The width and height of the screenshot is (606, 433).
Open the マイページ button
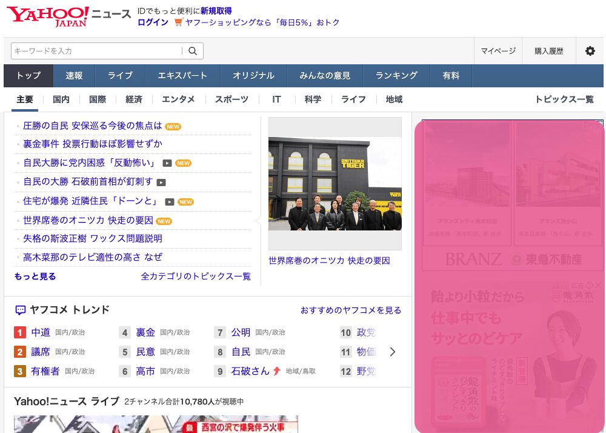tap(498, 51)
